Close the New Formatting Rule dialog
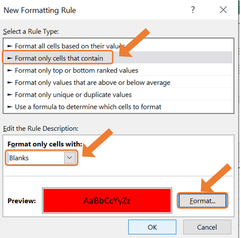Screen dimensions: 241x238 coord(223,10)
